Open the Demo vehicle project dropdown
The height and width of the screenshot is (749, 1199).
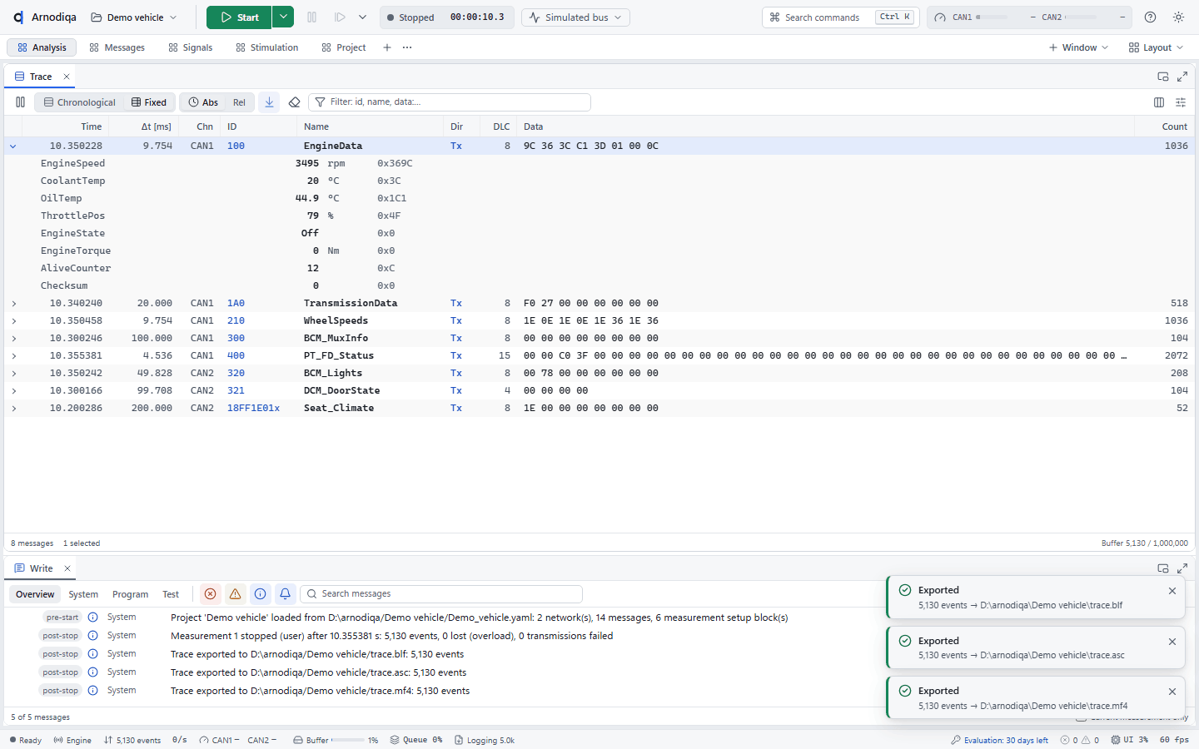tap(134, 17)
